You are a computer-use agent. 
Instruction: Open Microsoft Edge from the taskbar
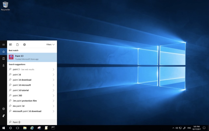pyautogui.click(x=32, y=128)
